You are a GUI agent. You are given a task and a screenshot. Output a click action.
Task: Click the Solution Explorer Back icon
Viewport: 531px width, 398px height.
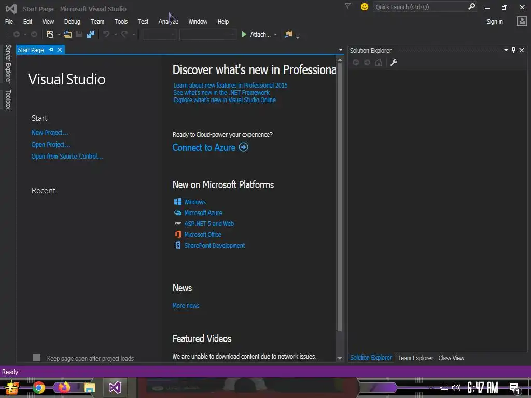[356, 62]
